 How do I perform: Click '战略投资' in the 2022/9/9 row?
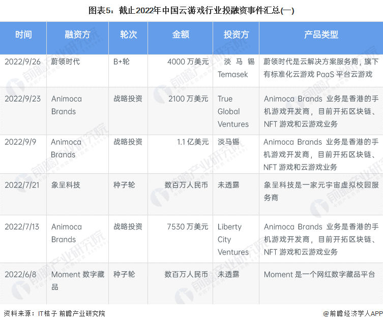pyautogui.click(x=128, y=142)
